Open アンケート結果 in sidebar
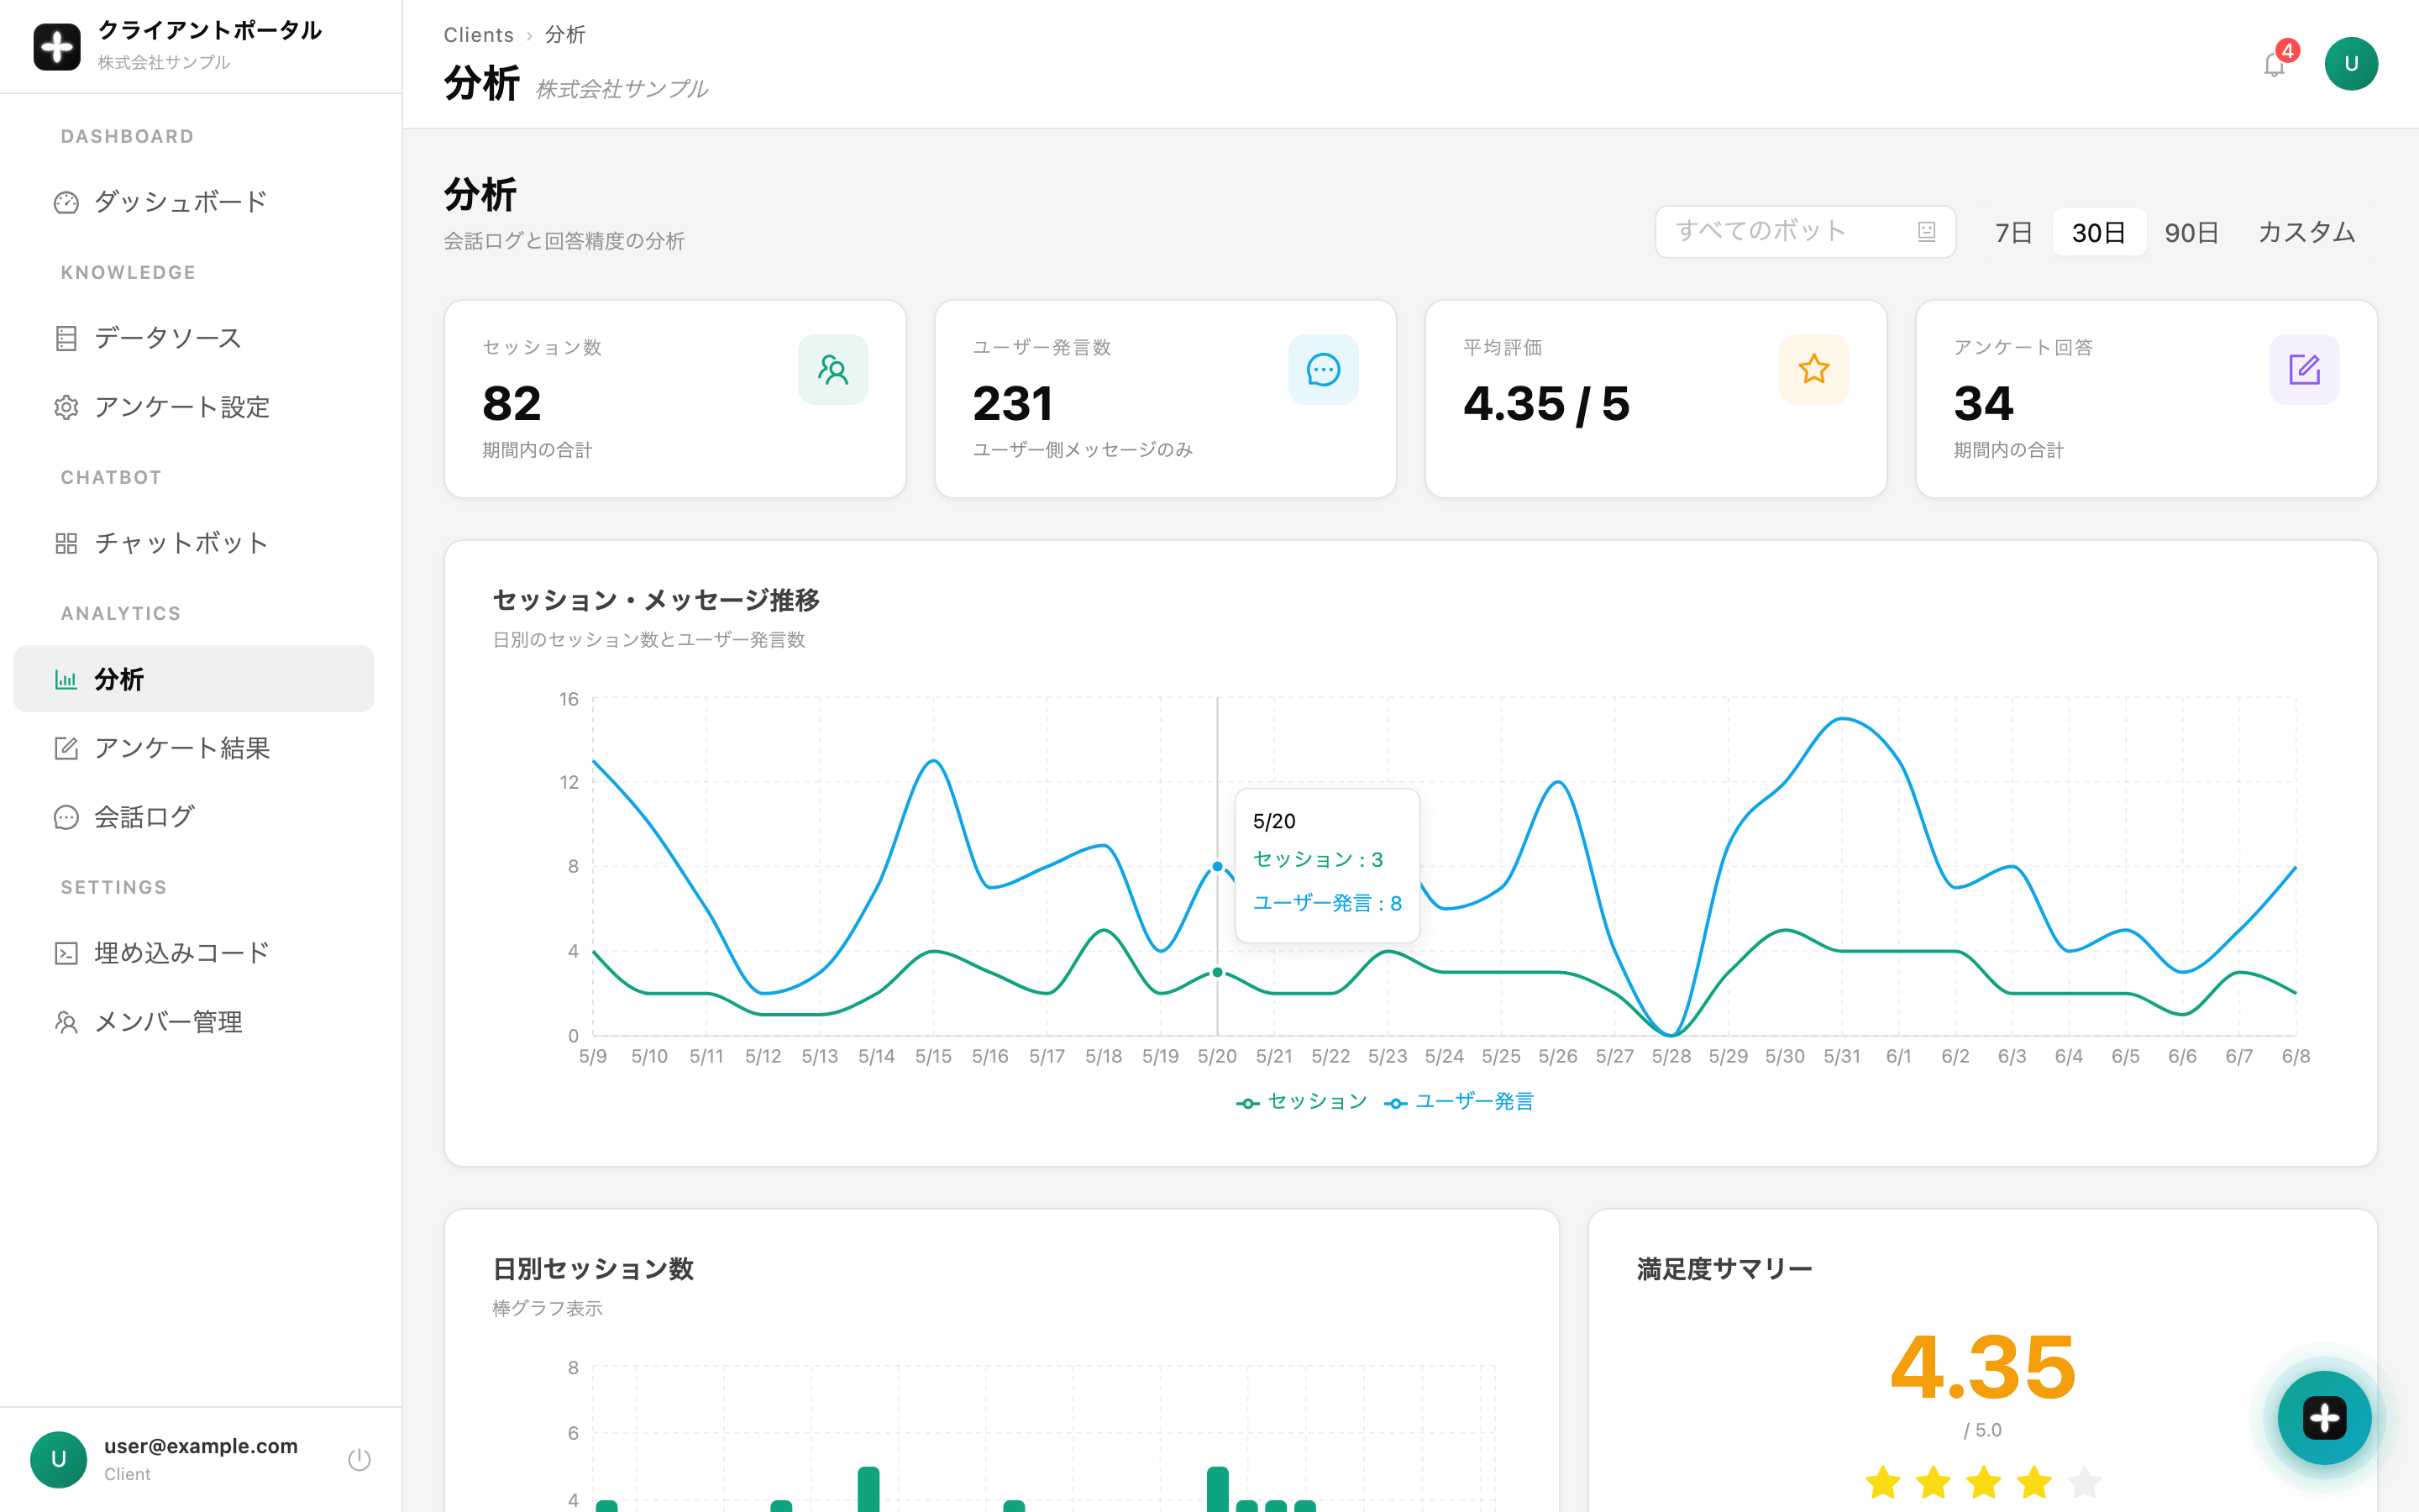The width and height of the screenshot is (2419, 1512). (x=194, y=748)
